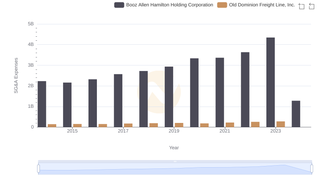
Task: Click the 2021 x-axis label
Action: [225, 131]
